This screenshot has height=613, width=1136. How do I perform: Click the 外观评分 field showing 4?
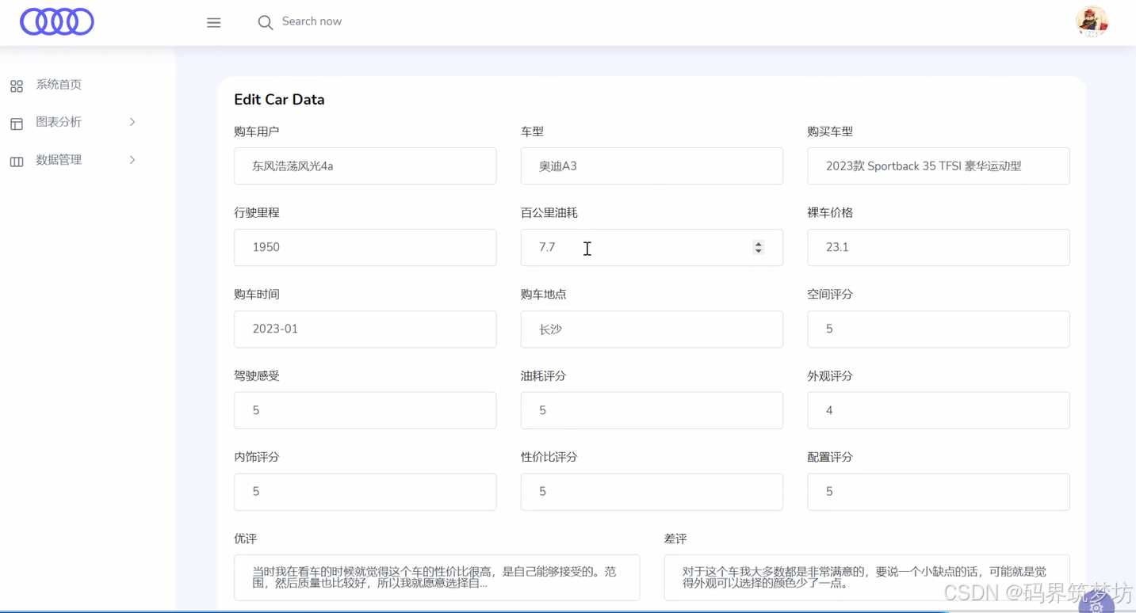[x=939, y=410]
